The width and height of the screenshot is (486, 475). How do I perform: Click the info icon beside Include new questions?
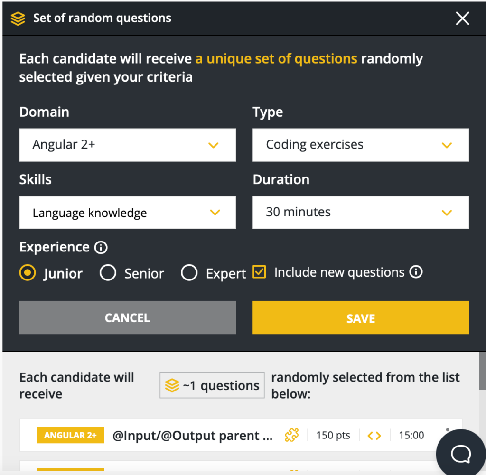416,272
